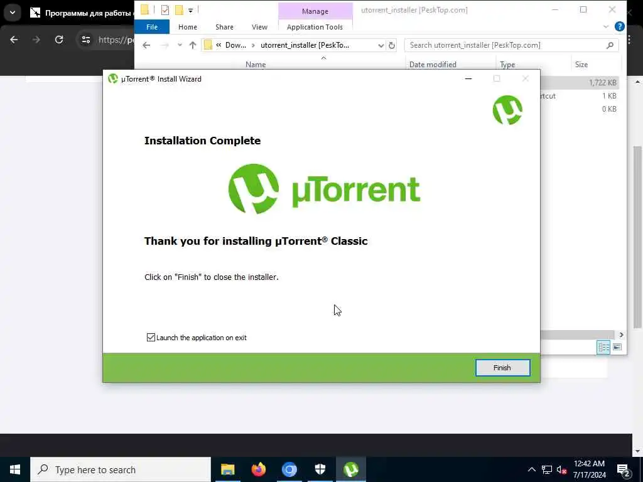Open the clock showing 12:42 AM
The height and width of the screenshot is (482, 643).
click(589, 469)
